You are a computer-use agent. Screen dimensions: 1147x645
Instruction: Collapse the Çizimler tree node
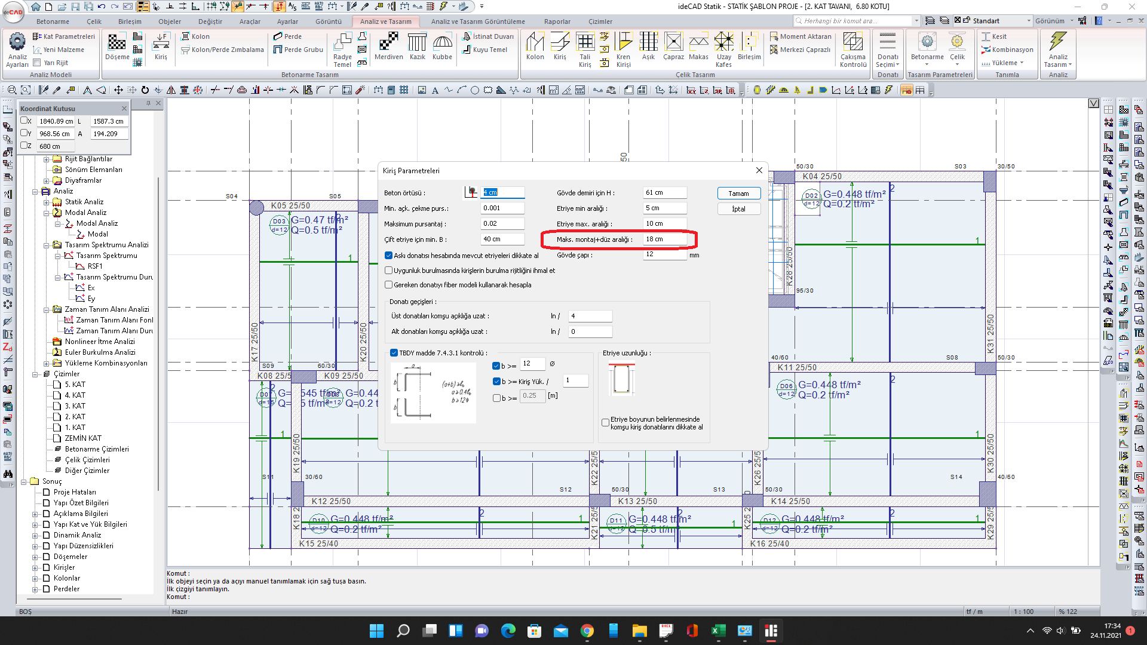point(35,374)
